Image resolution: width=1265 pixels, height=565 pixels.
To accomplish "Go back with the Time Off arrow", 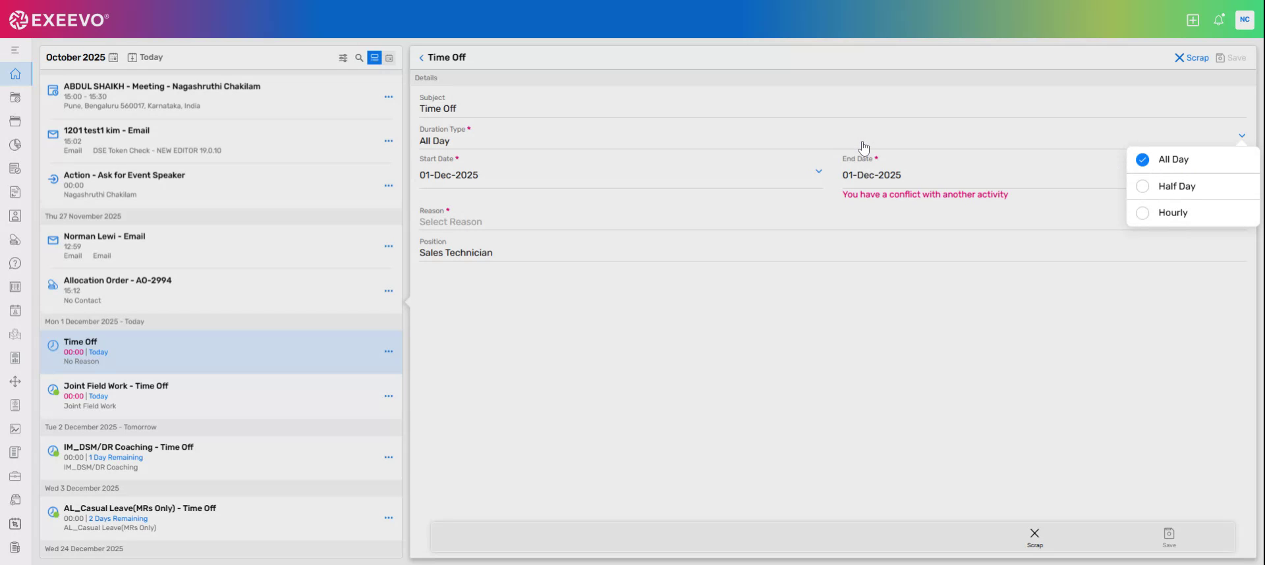I will pyautogui.click(x=422, y=58).
